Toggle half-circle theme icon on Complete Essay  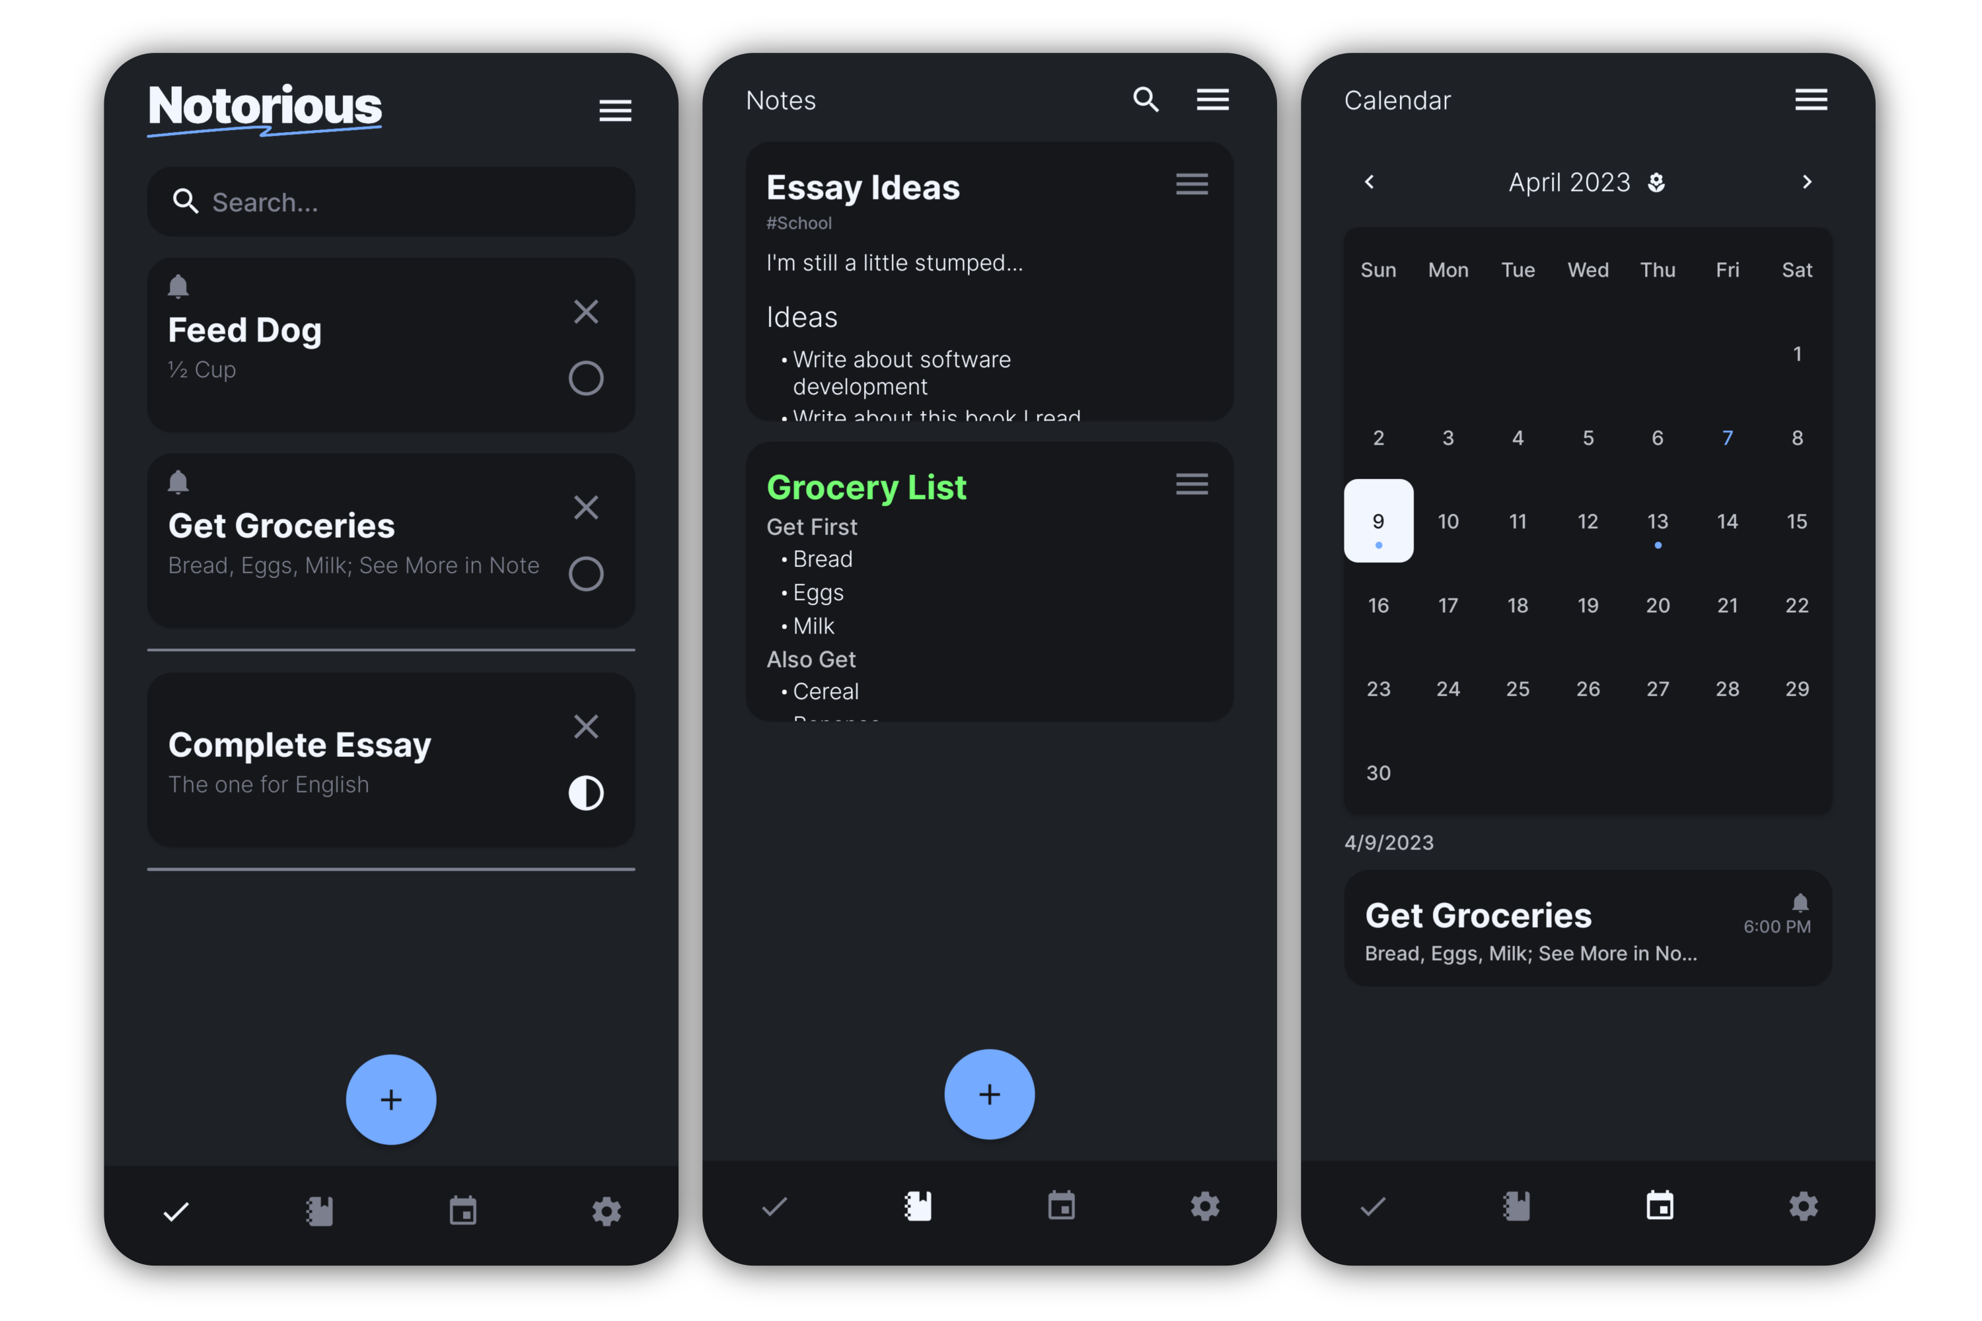tap(585, 792)
